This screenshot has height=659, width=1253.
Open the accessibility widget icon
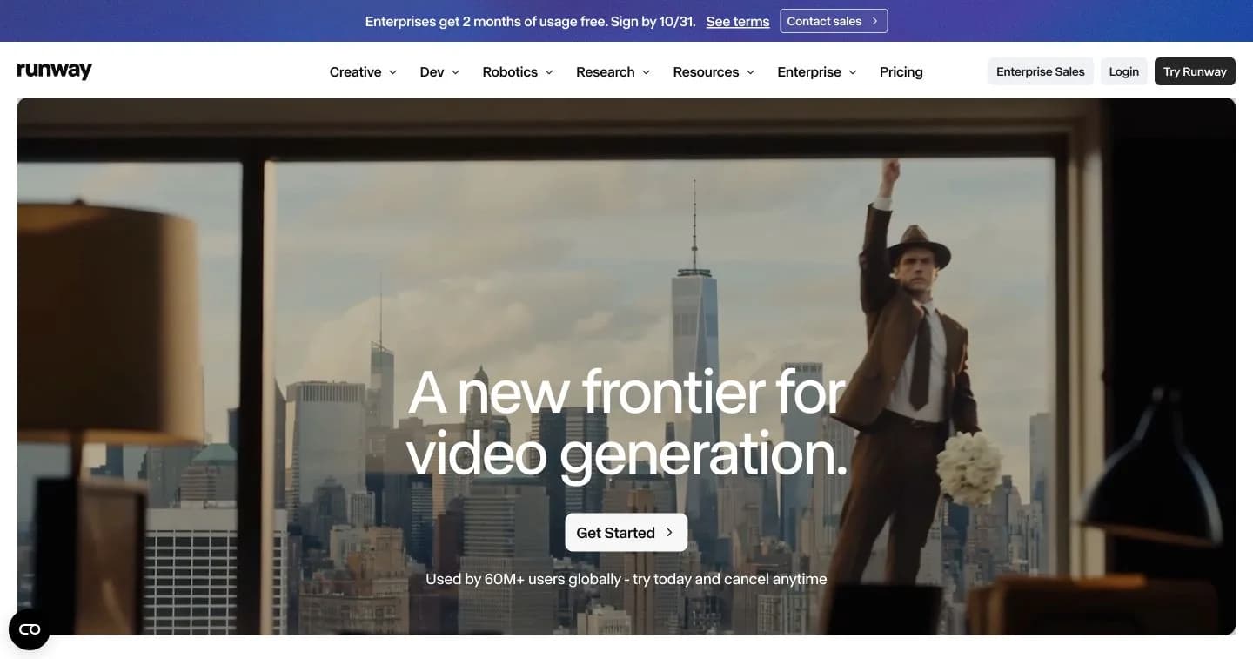coord(30,629)
